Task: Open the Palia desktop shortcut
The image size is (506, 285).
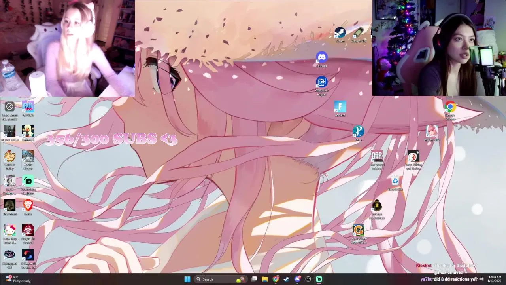Action: tap(358, 134)
